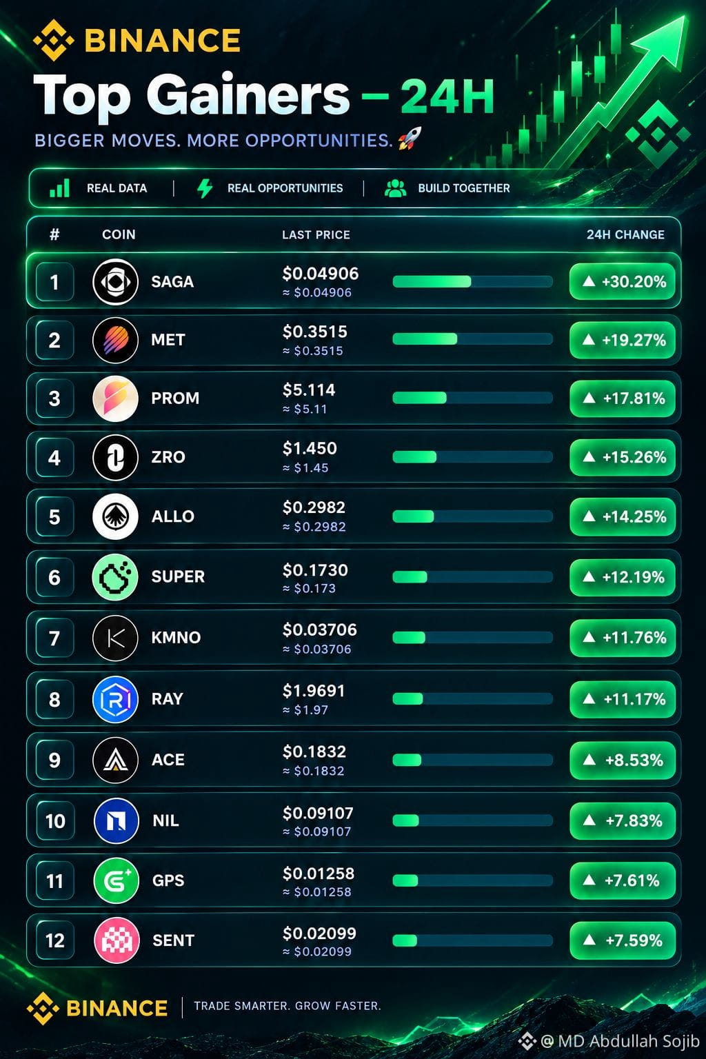Click the +19.27% change badge

(622, 340)
